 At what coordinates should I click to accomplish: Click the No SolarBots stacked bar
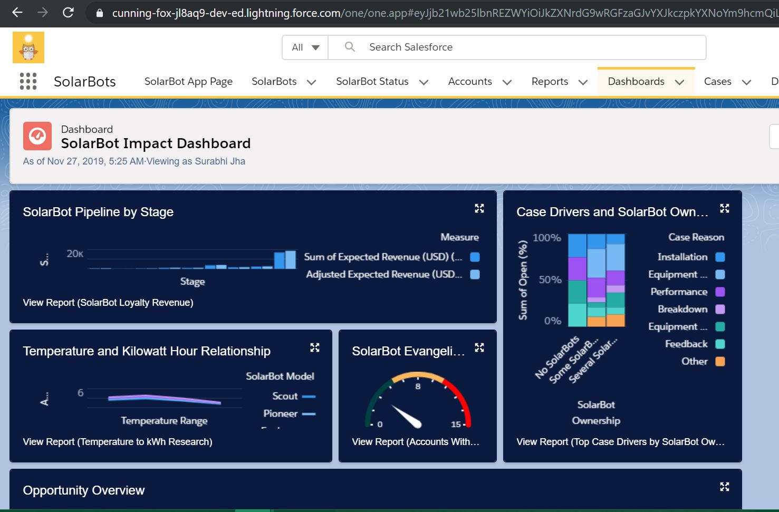(577, 281)
